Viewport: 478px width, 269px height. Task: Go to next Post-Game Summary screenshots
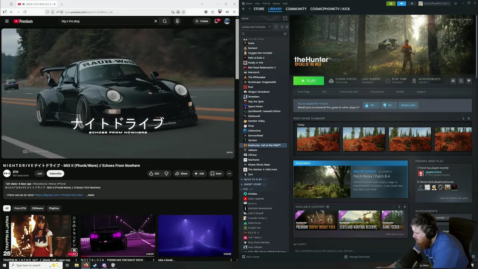pos(463,118)
